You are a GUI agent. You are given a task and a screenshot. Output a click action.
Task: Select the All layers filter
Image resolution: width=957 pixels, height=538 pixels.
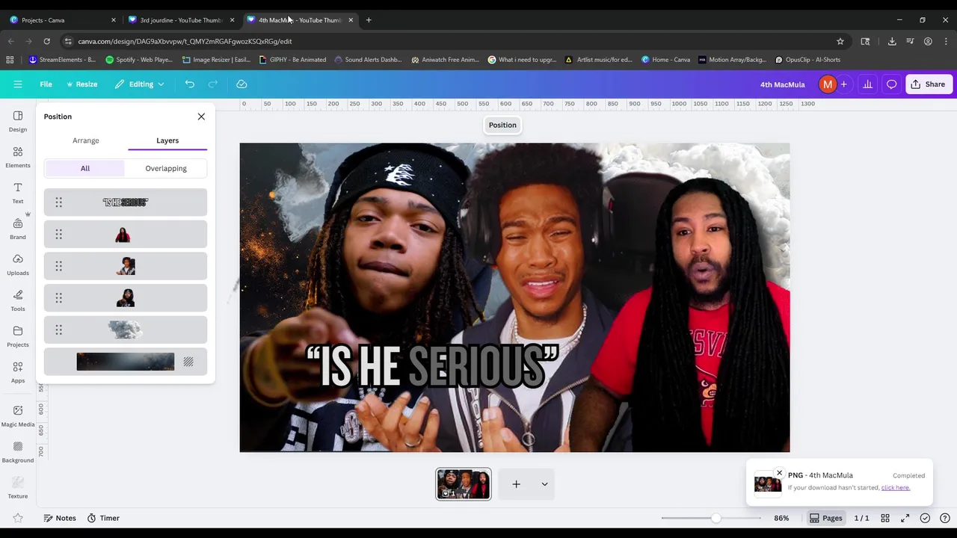[85, 168]
